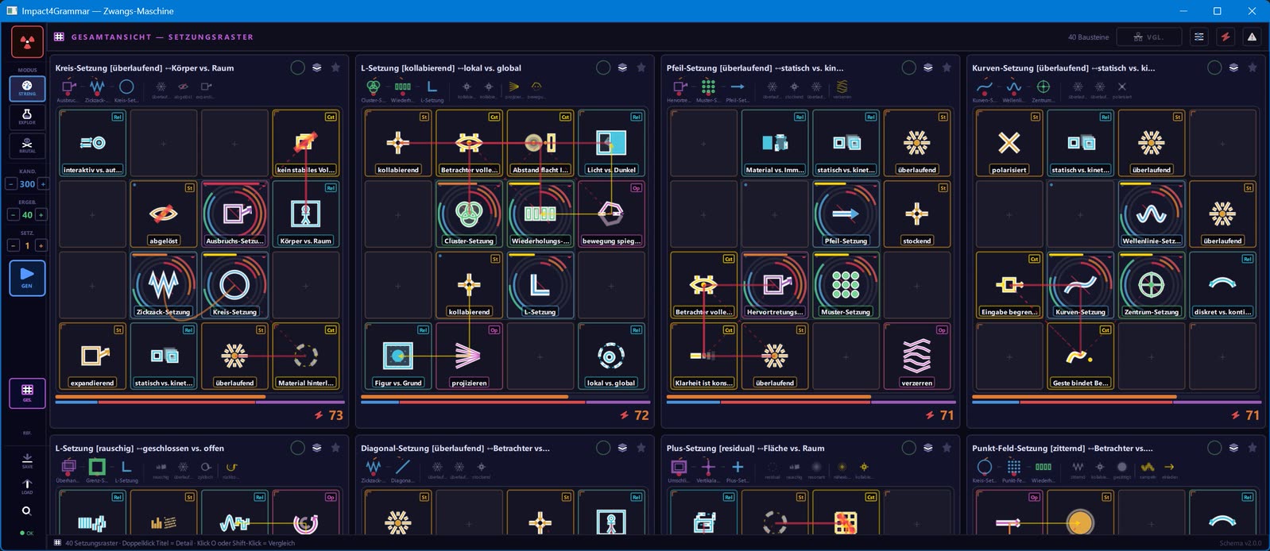Viewport: 1270px width, 551px height.
Task: Switch to EXPLOR mode flask icon
Action: [27, 117]
